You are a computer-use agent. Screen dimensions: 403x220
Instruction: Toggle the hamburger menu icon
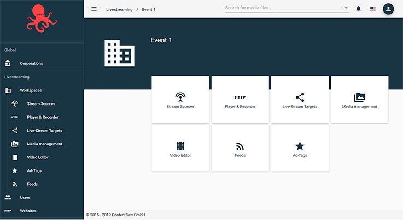pos(94,9)
